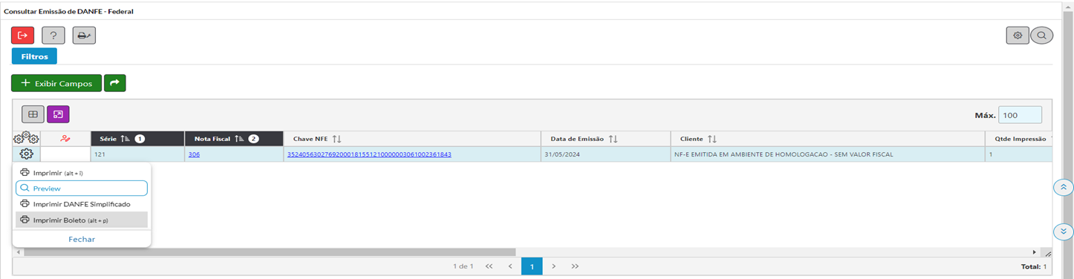Select page 1 in the pagination

(532, 266)
